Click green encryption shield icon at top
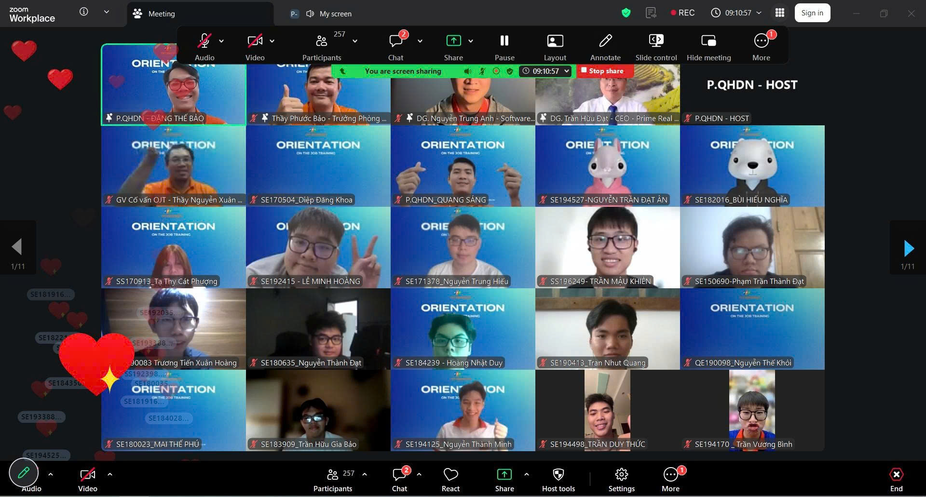Viewport: 926px width, 497px height. click(x=626, y=13)
